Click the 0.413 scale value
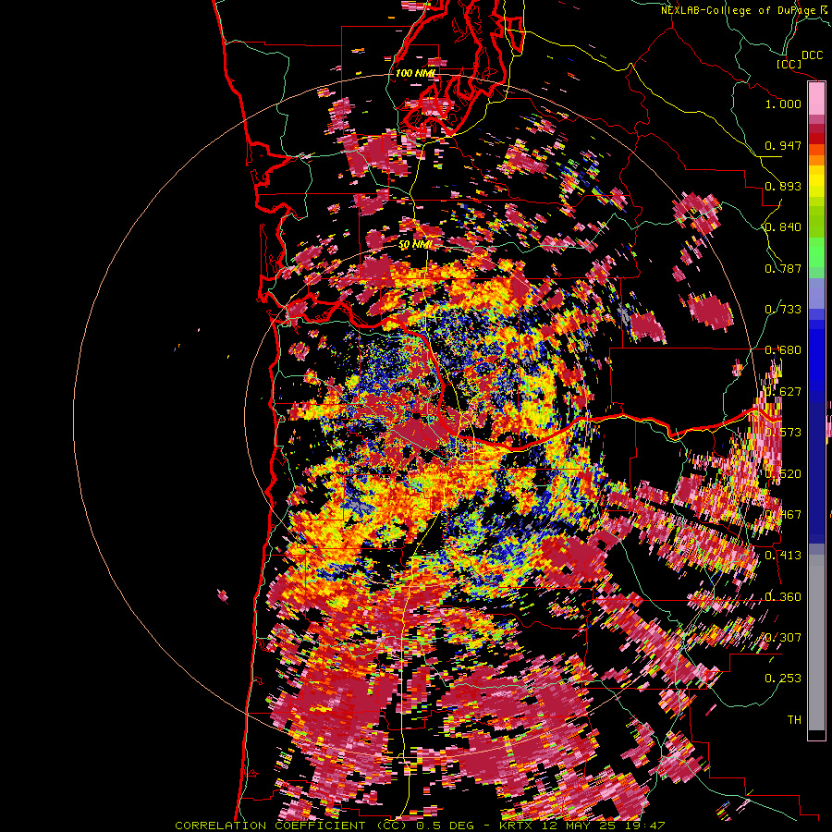The height and width of the screenshot is (832, 832). pyautogui.click(x=783, y=556)
